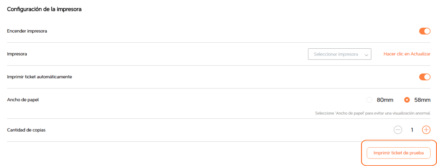This screenshot has width=437, height=166.
Task: Click the Impresora row label
Action: click(x=17, y=54)
